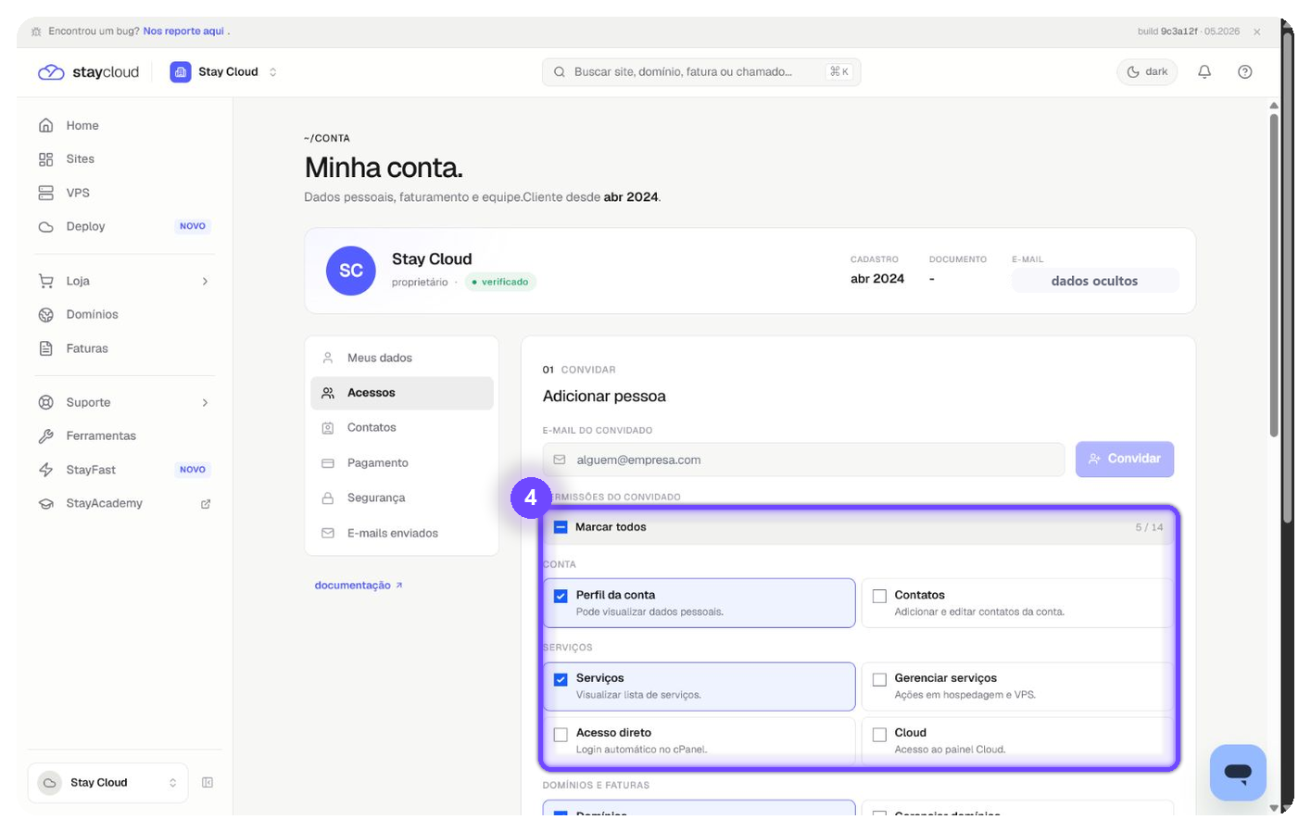
Task: Check the Cloud permission checkbox
Action: [879, 734]
